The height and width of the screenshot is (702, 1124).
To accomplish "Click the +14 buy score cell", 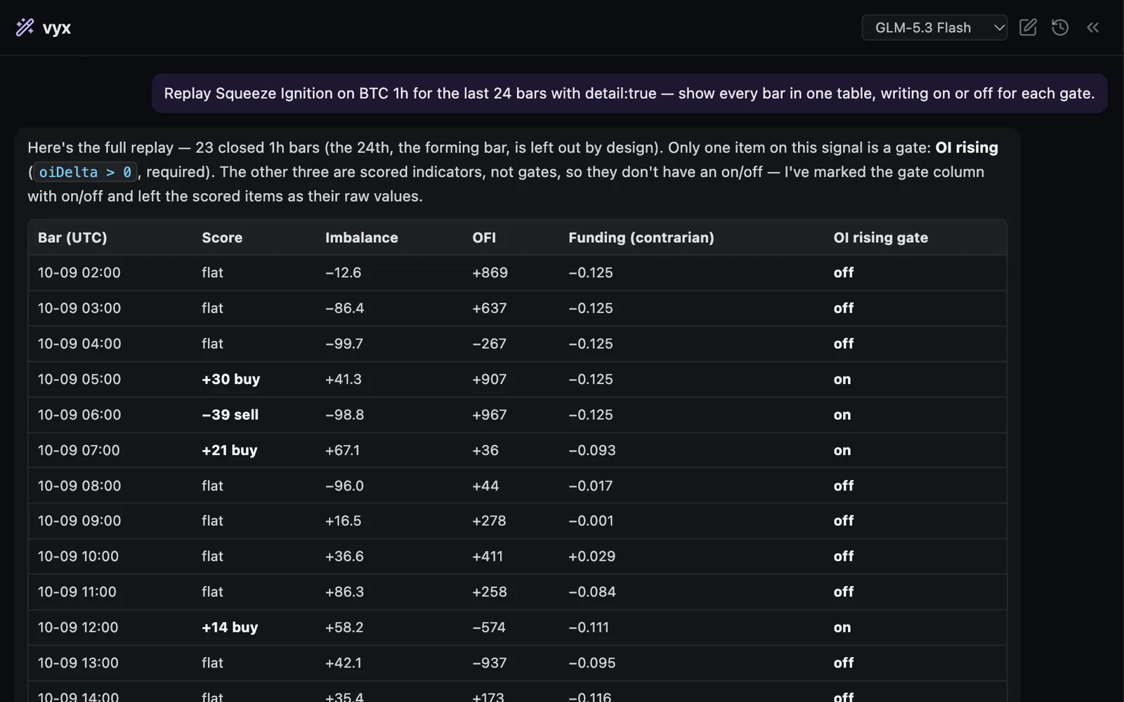I will tap(230, 628).
